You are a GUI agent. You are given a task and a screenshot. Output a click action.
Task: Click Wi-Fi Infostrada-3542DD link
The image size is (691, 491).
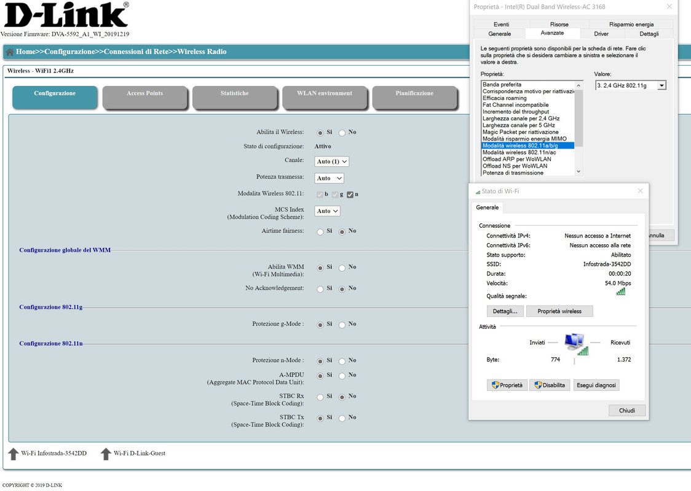coord(53,453)
